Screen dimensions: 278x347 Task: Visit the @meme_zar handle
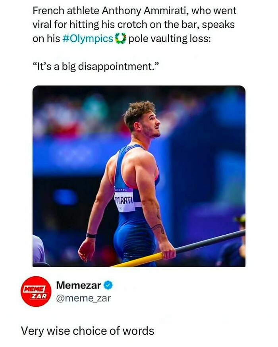pyautogui.click(x=83, y=298)
